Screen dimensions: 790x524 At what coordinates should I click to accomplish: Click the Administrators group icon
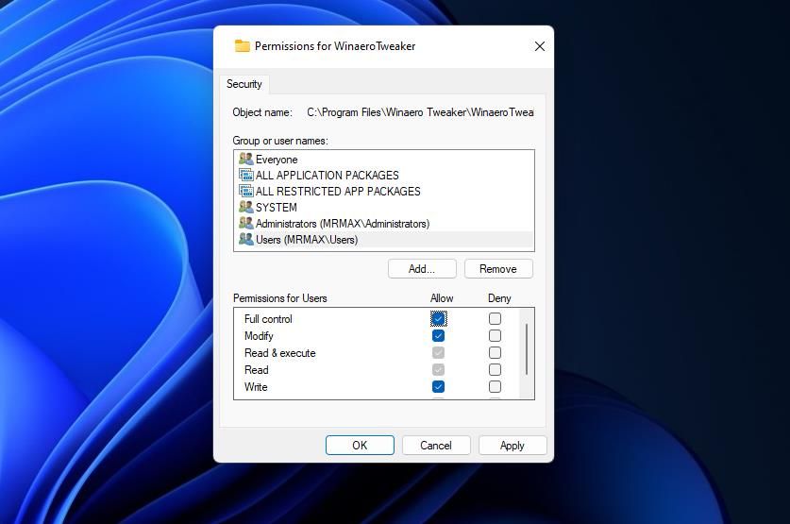pos(245,223)
